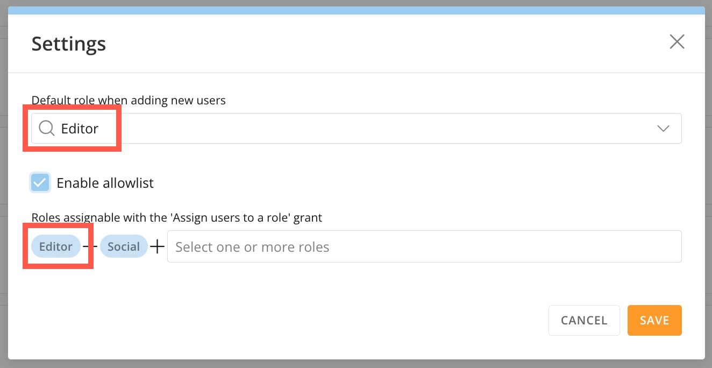
Task: Click the Social role tag
Action: (124, 246)
